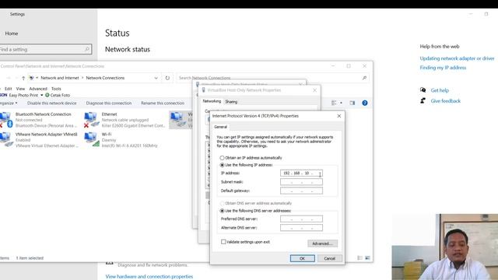Select the Wi-Fi adapter icon
Screen dimensions: 498x280
92,140
